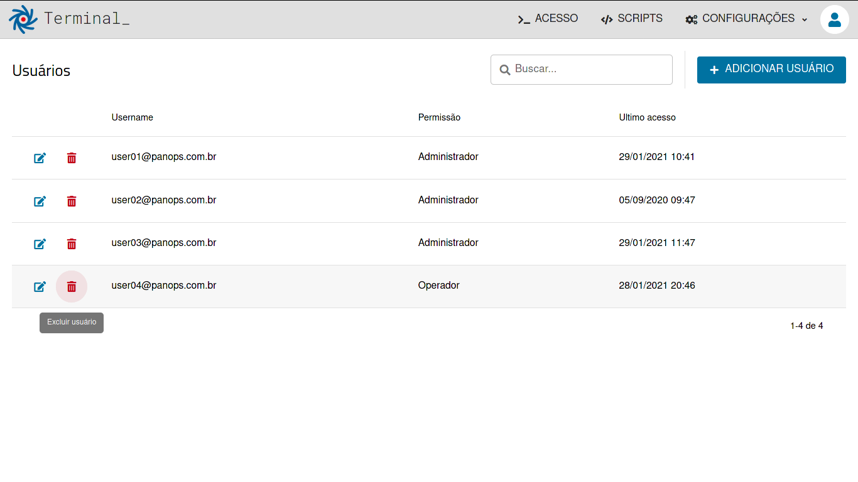The image size is (858, 482).
Task: Click highlighted trash icon for user04@panops.com.br
Action: tap(72, 286)
